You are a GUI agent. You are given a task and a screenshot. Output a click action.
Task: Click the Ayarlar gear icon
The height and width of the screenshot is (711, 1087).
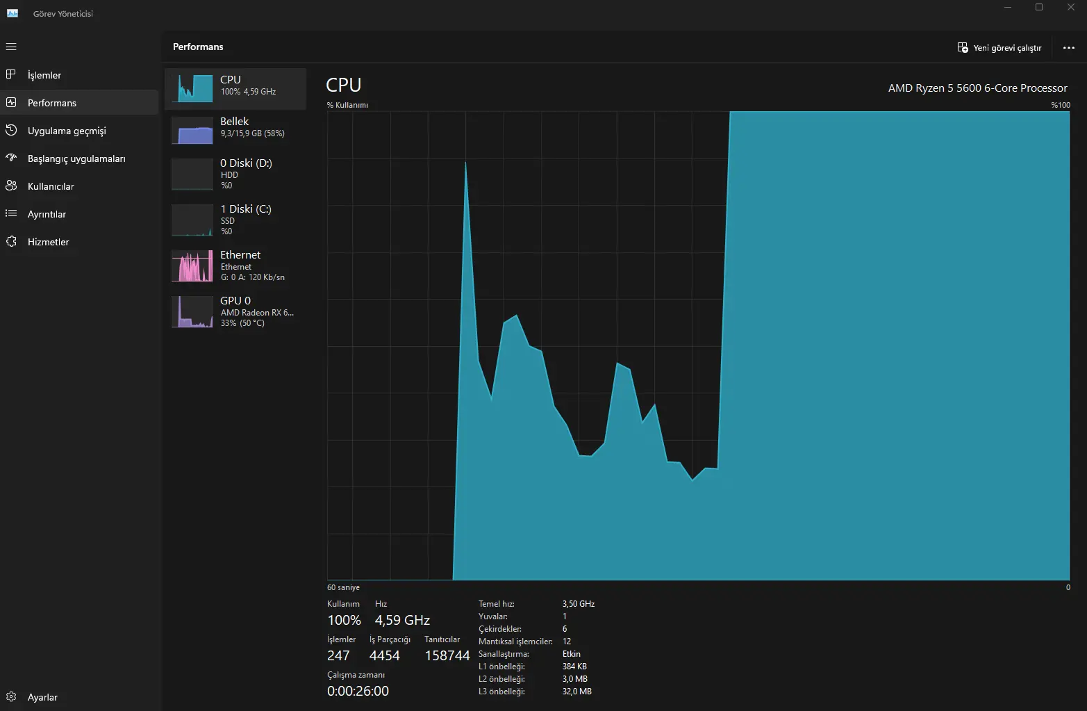coord(11,696)
